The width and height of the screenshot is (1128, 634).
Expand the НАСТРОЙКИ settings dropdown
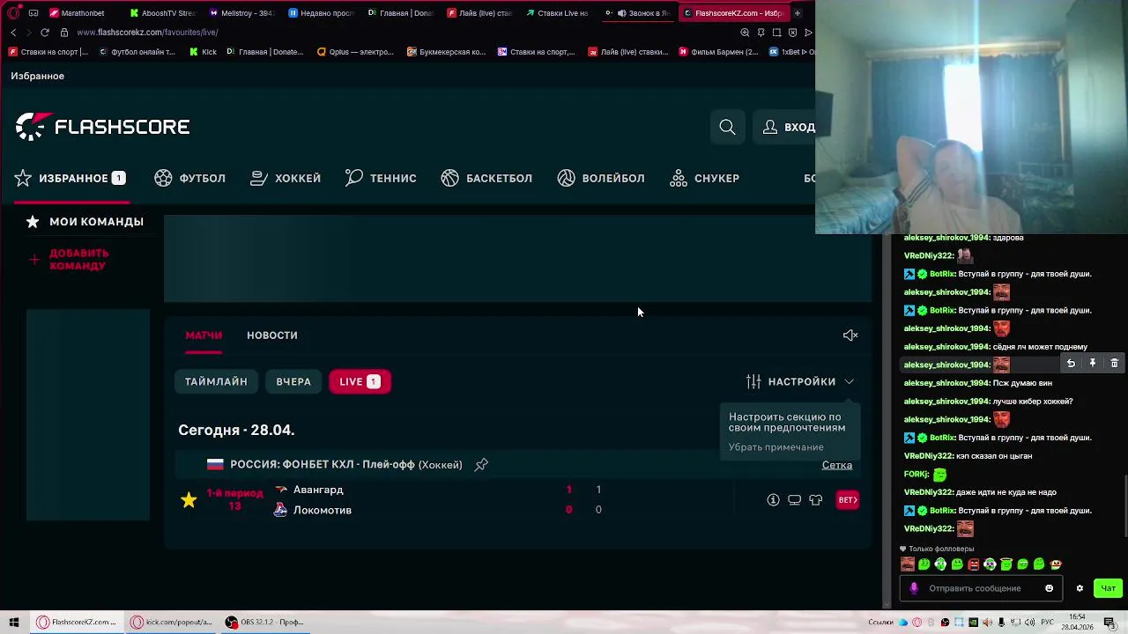click(x=800, y=381)
